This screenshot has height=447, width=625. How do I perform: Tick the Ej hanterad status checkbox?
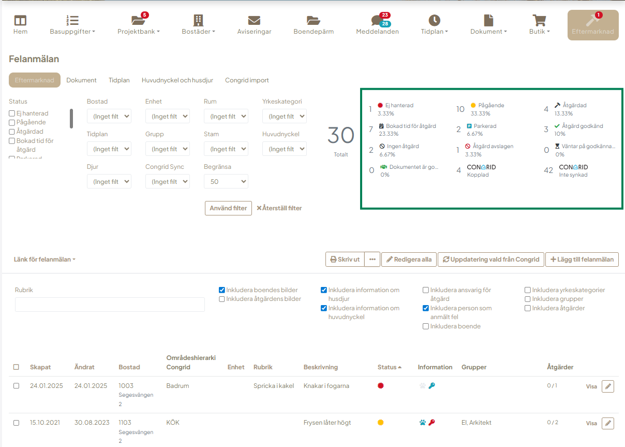[12, 113]
